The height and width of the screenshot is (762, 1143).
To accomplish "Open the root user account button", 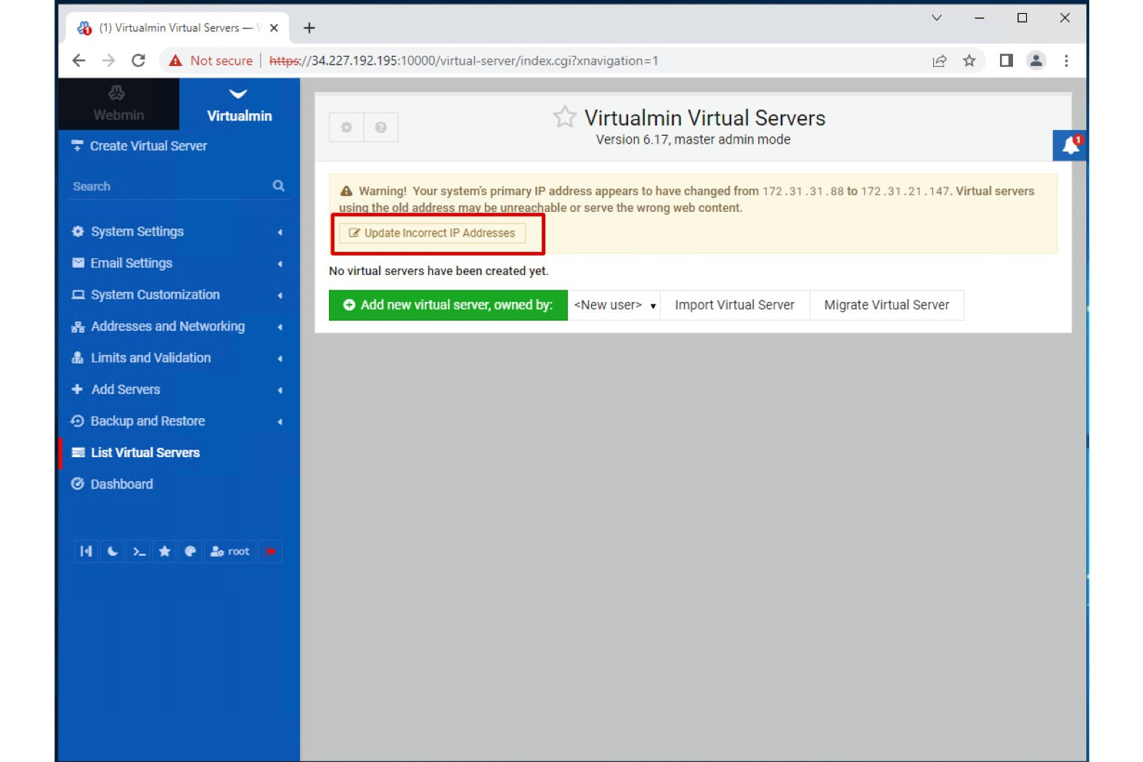I will tap(230, 552).
